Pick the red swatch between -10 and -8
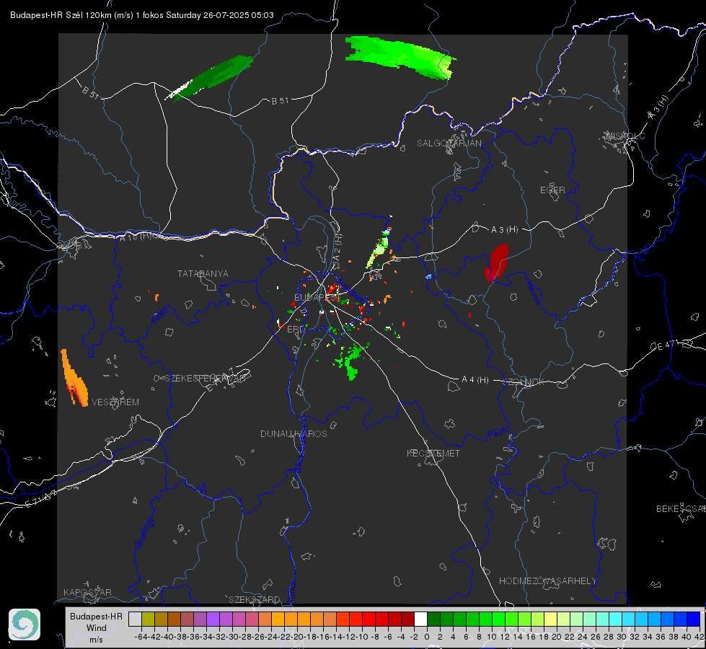The height and width of the screenshot is (649, 706). point(369,619)
